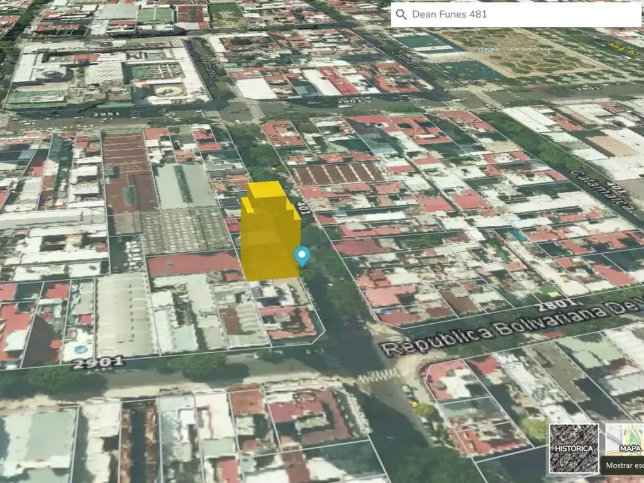Viewport: 644px width, 483px height.
Task: Switch to the MAPA base layer
Action: coord(625,441)
